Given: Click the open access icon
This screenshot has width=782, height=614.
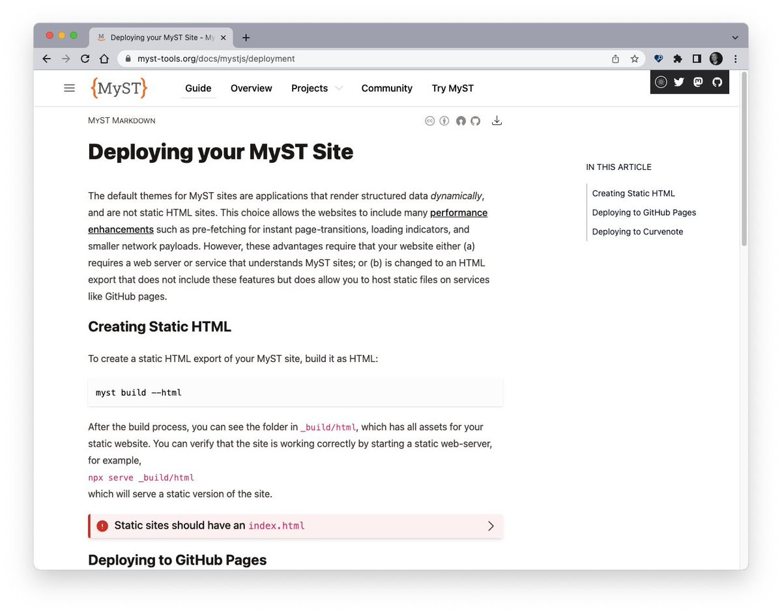Looking at the screenshot, I should click(461, 120).
